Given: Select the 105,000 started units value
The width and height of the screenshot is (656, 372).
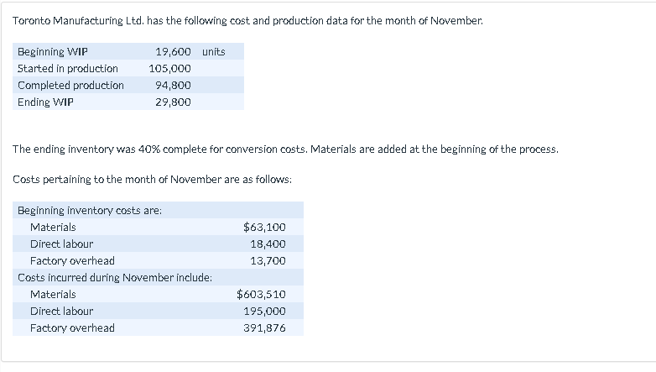Looking at the screenshot, I should coord(169,69).
